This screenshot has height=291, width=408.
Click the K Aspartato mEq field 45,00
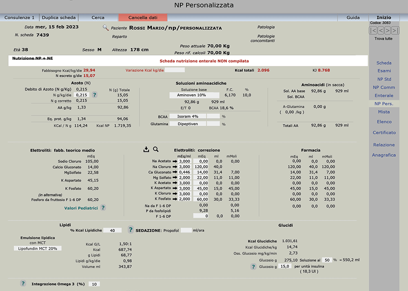pyautogui.click(x=201, y=189)
